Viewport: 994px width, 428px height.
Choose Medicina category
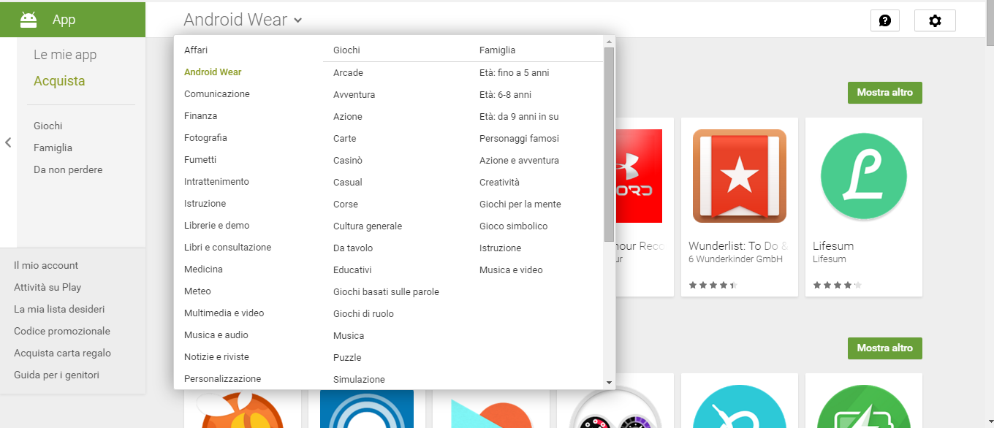point(203,270)
